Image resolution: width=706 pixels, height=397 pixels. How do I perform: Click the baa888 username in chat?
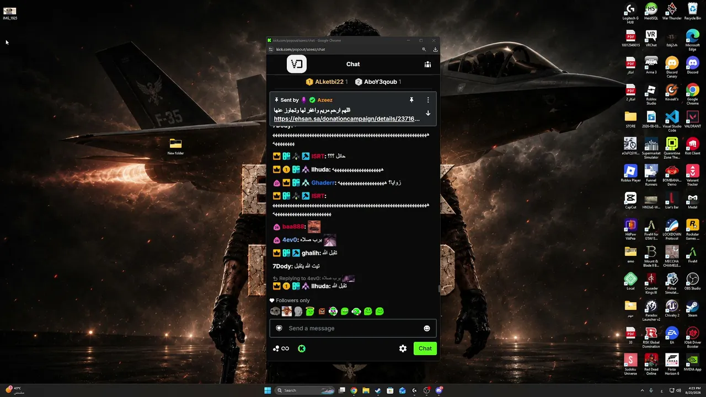click(293, 227)
